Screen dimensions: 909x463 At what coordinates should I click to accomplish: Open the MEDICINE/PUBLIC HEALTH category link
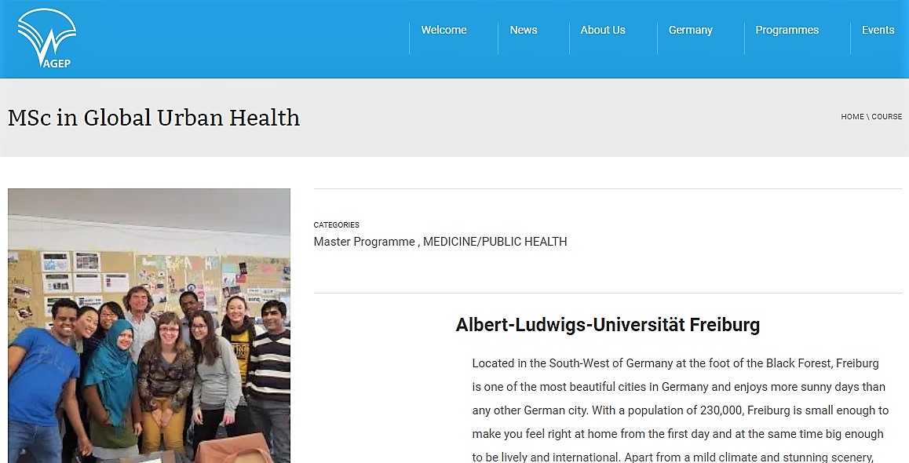point(495,242)
